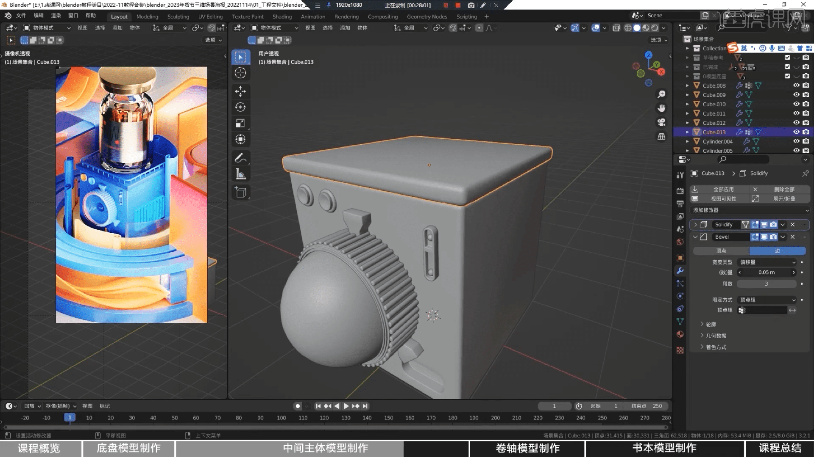Uncheck the 草稿参考 collection checkbox
Viewport: 814px width, 457px height.
(787, 58)
